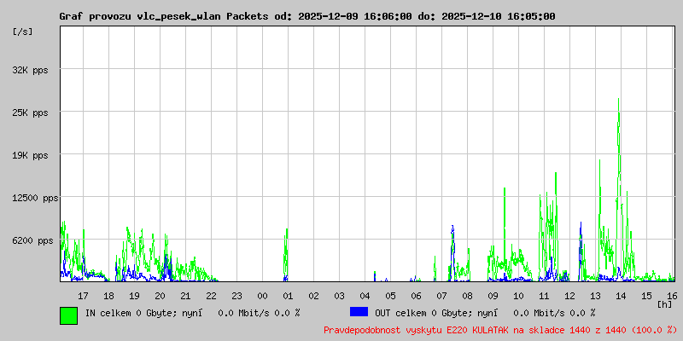
Task: Select the 6200 pps axis label
Action: click(x=32, y=240)
